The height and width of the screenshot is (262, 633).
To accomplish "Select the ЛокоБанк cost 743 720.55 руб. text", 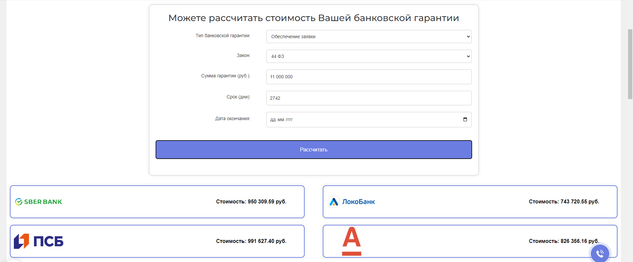I will [564, 202].
